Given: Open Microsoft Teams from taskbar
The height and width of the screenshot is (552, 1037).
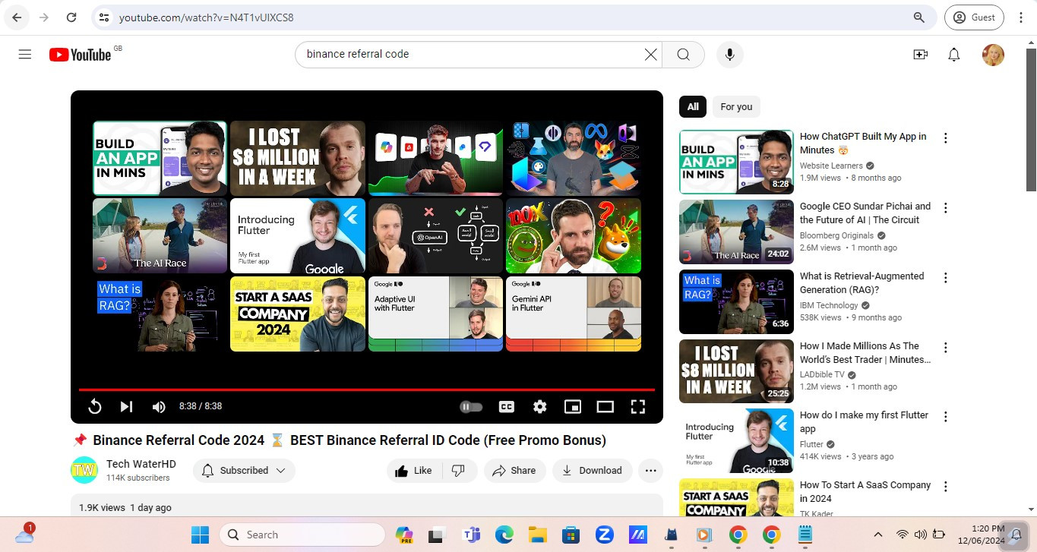Looking at the screenshot, I should [471, 535].
